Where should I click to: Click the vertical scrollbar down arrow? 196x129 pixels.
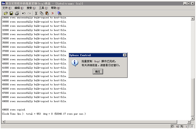click(192, 118)
